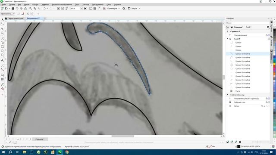Click the new layer icon at docker bottom
Image resolution: width=276 pixels, height=155 pixels.
click(x=228, y=142)
